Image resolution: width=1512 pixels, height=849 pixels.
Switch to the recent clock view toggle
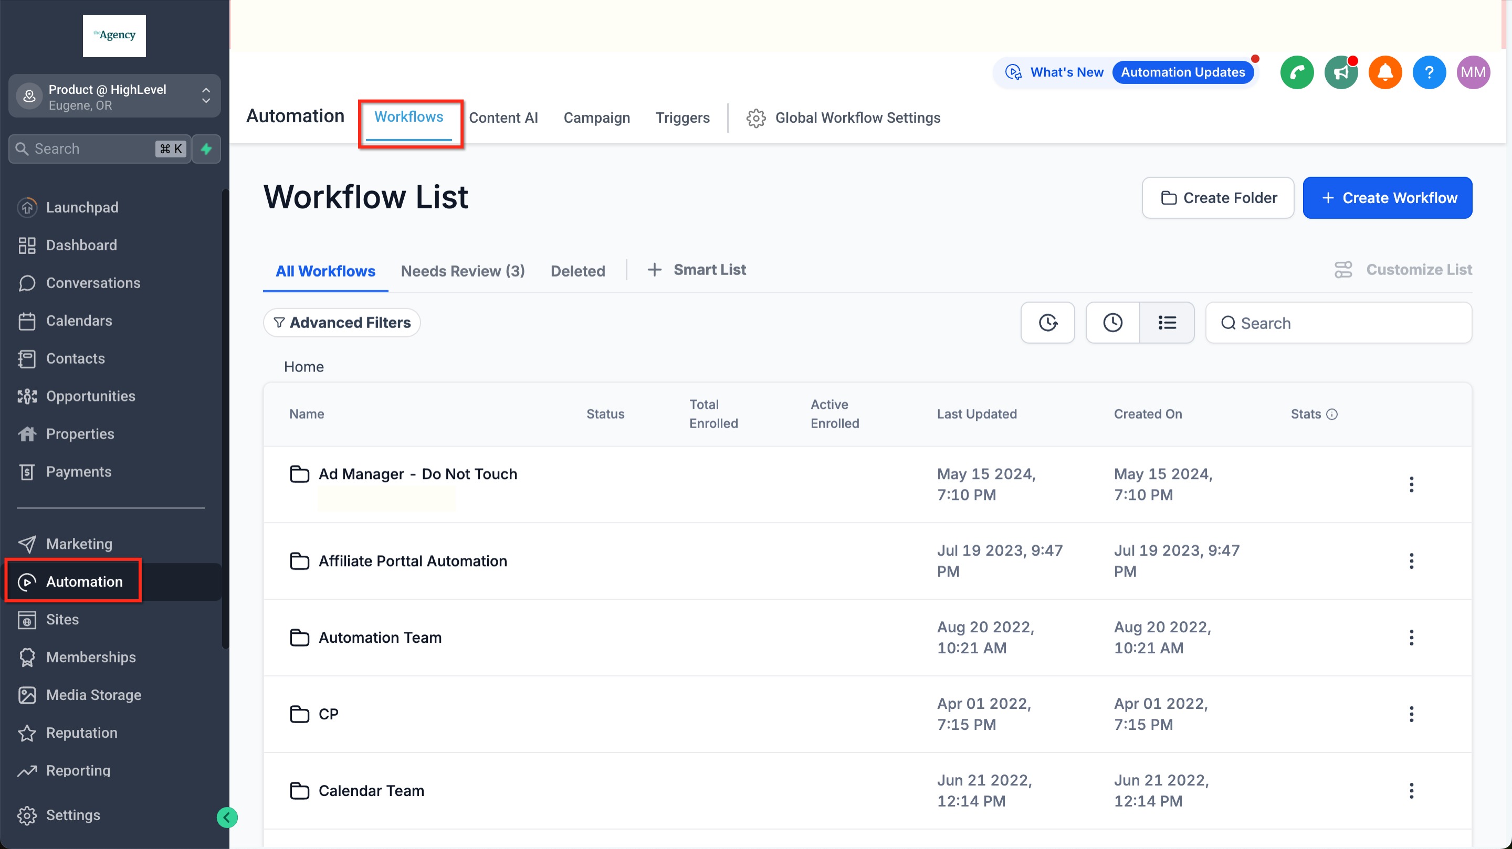[x=1112, y=323]
